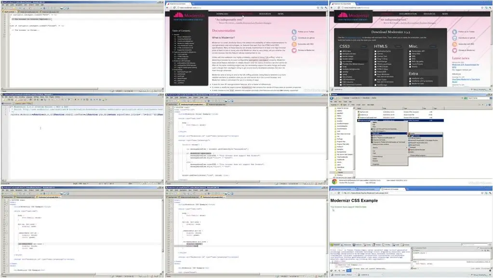493x278 pixels.
Task: Click the vertical scrollbar of the Documentation page
Action: click(327, 50)
